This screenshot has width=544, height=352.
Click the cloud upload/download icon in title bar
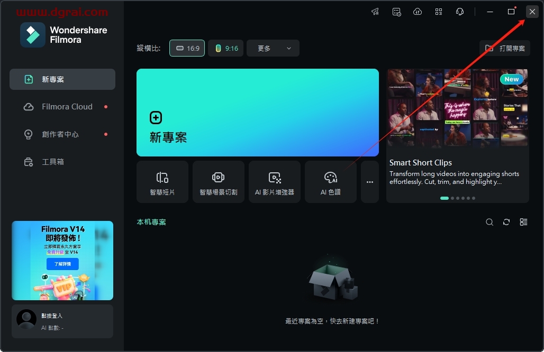418,12
